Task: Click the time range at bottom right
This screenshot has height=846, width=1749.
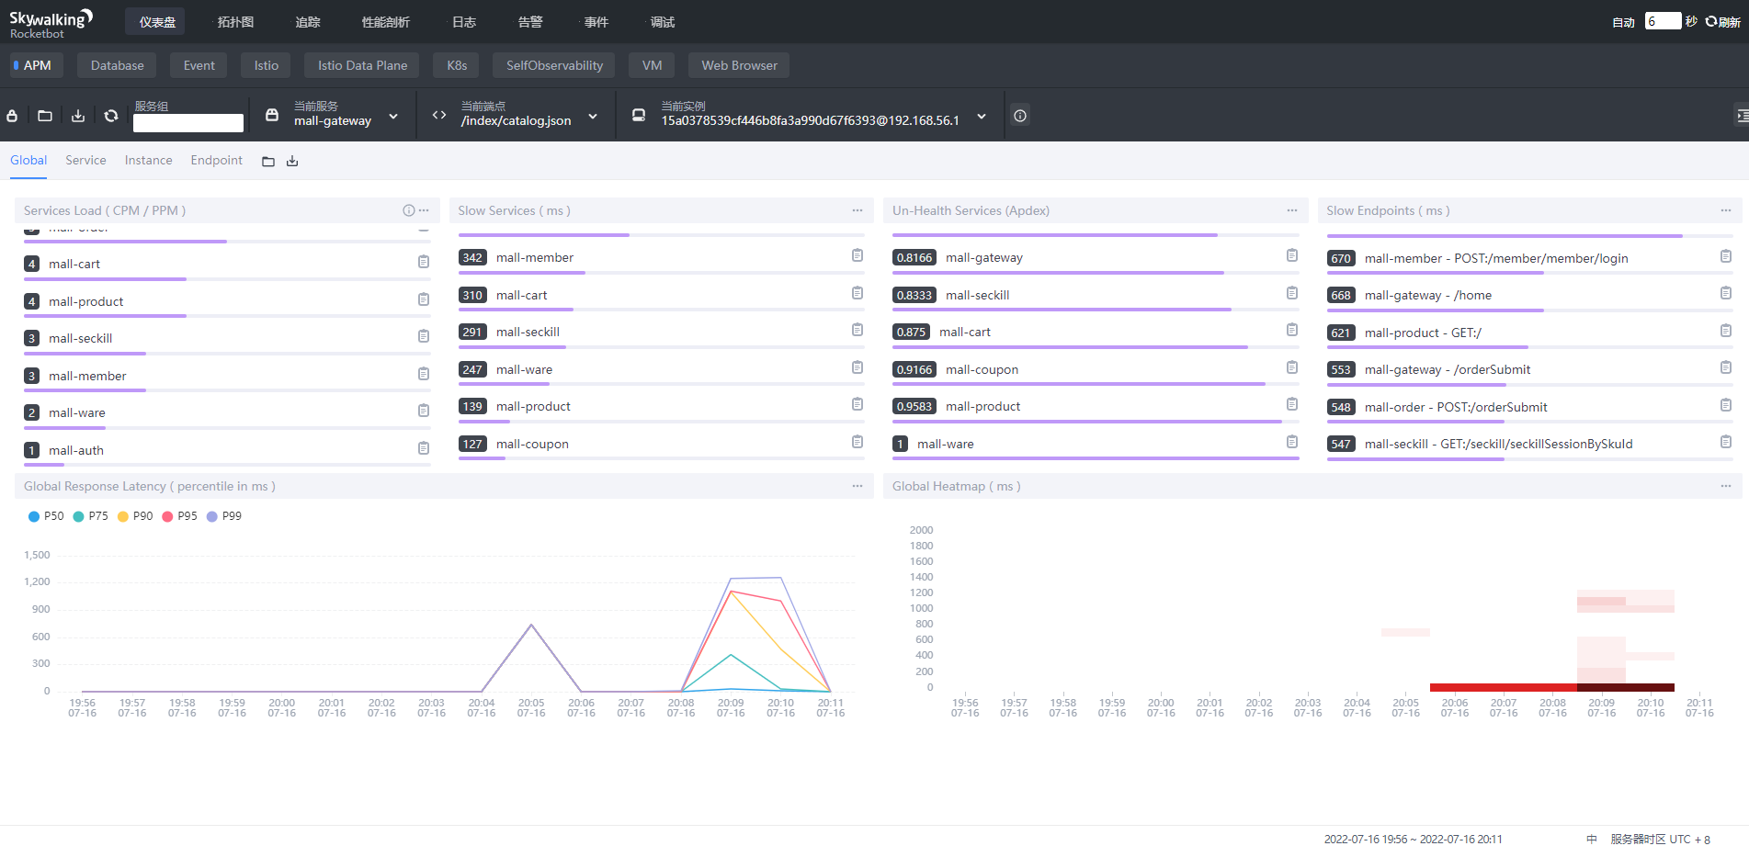Action: pos(1413,839)
